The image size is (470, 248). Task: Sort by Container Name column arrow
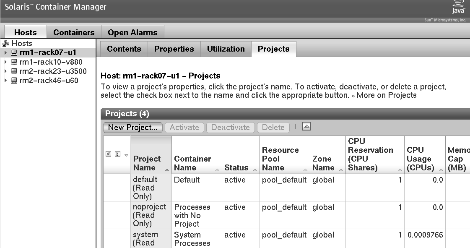pyautogui.click(x=217, y=170)
